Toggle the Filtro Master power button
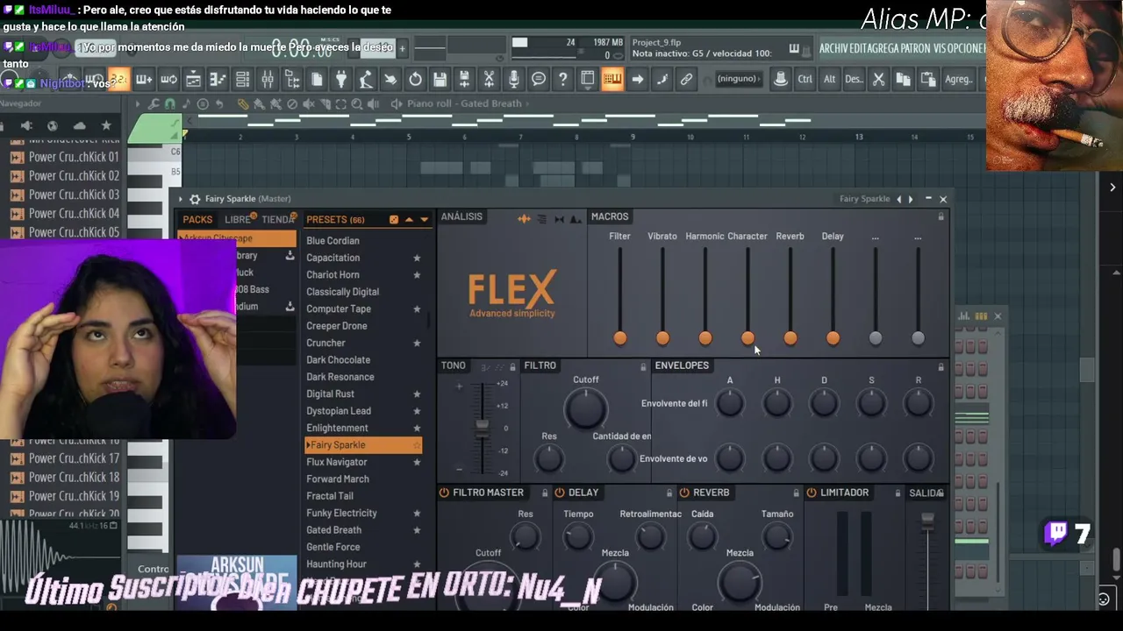Image resolution: width=1123 pixels, height=631 pixels. (x=444, y=493)
